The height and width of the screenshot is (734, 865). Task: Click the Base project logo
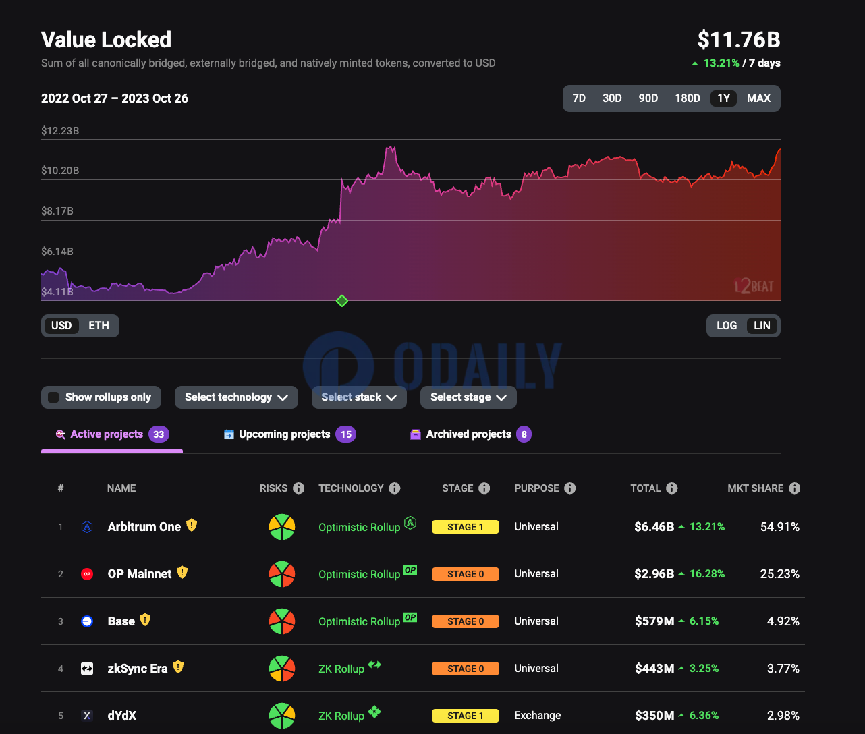click(x=87, y=621)
